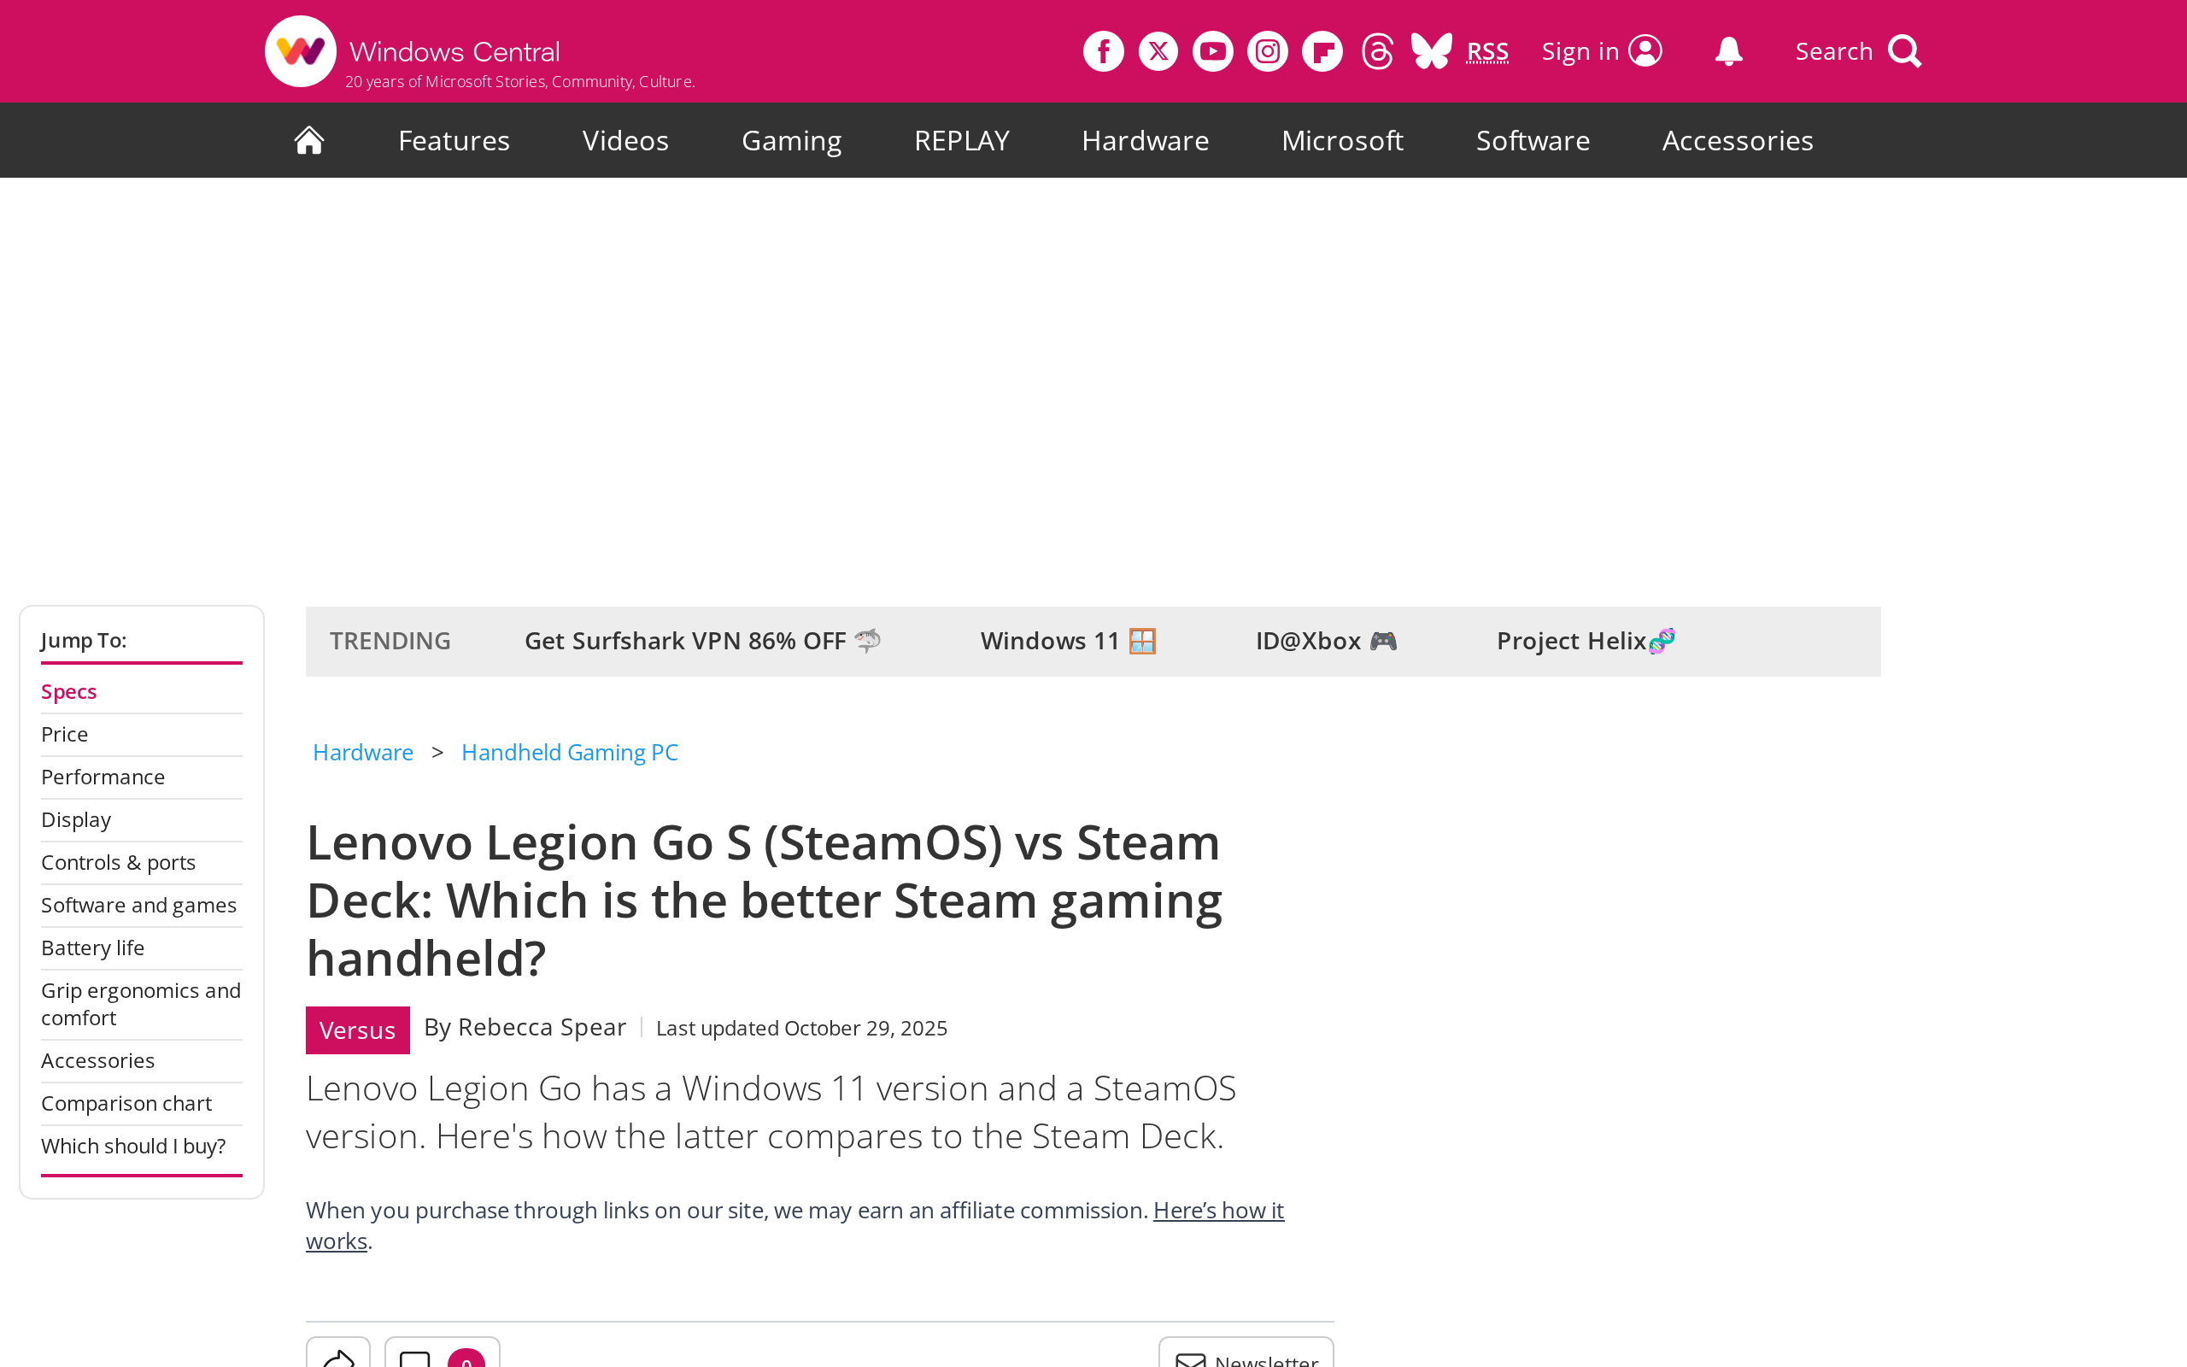Open the Instagram social icon
This screenshot has height=1367, width=2187.
1267,51
